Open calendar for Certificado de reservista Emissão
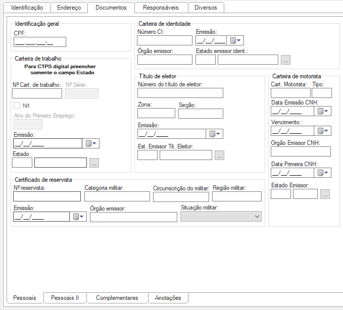The width and height of the screenshot is (343, 310). (x=79, y=217)
